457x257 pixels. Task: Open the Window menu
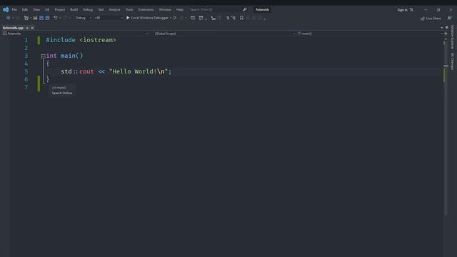(165, 9)
